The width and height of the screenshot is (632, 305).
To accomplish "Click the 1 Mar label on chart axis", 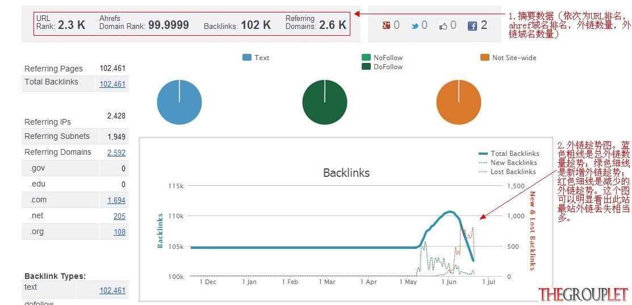I will click(327, 282).
